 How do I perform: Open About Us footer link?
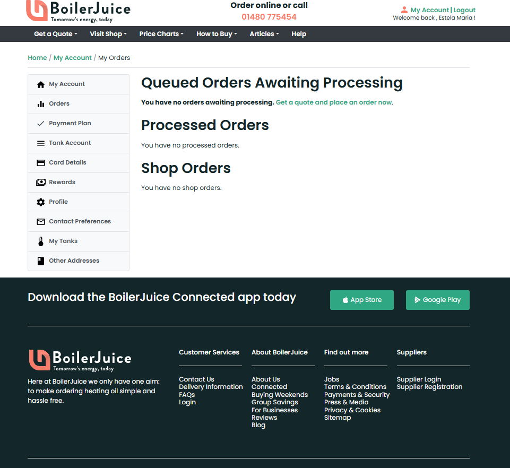(x=265, y=379)
